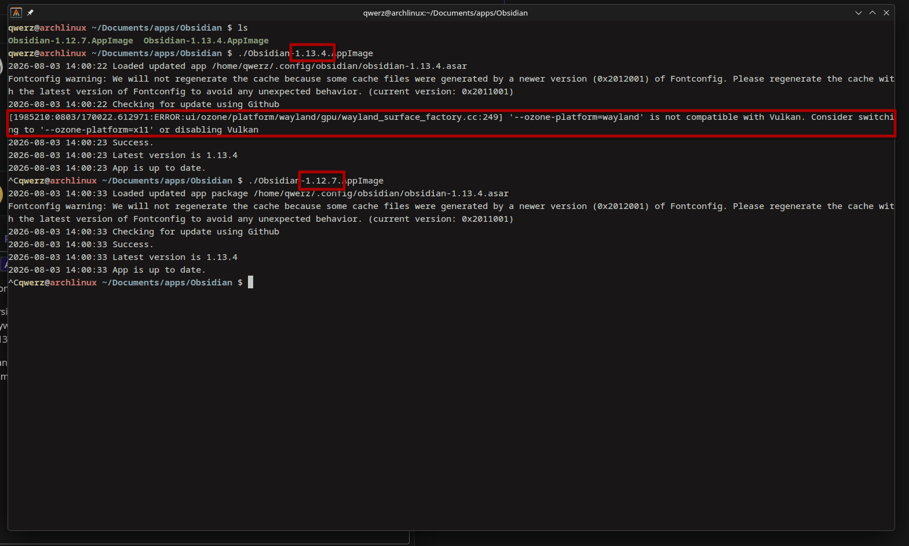Click the '14:00:33 Checking for update using Github' line
Image resolution: width=909 pixels, height=546 pixels.
tap(144, 232)
